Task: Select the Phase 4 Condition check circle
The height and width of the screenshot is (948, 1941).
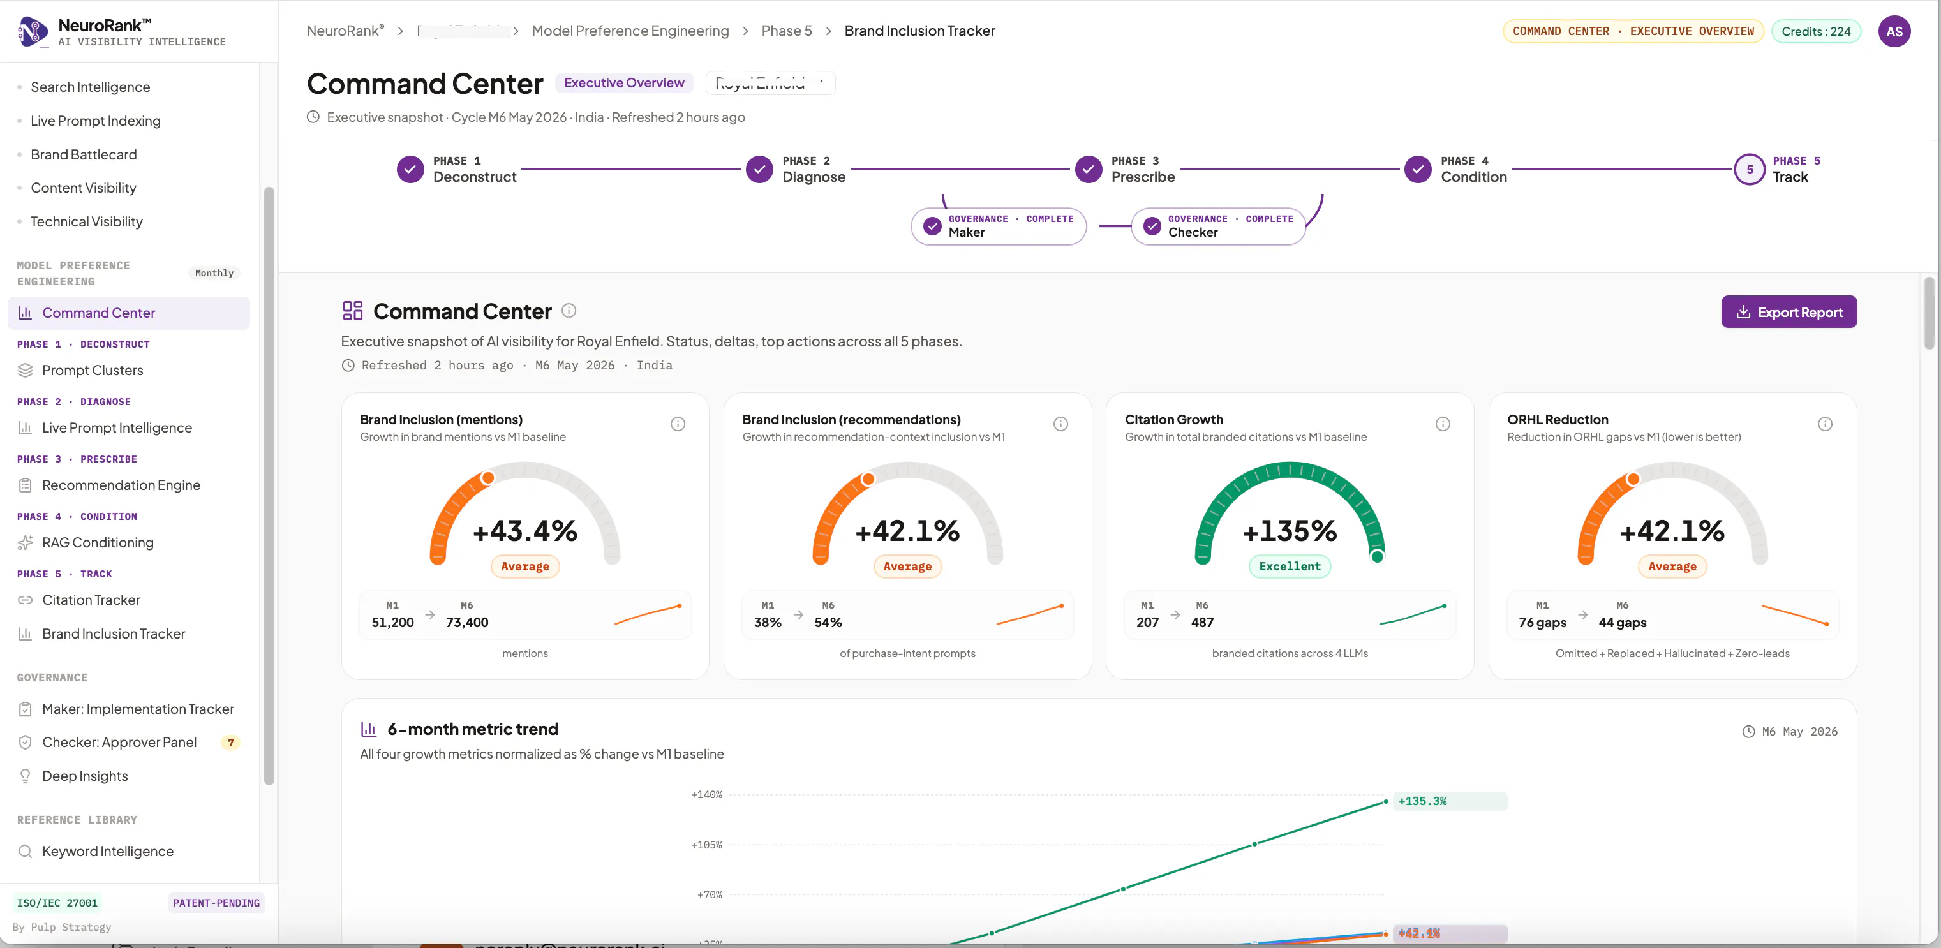Action: pyautogui.click(x=1418, y=170)
